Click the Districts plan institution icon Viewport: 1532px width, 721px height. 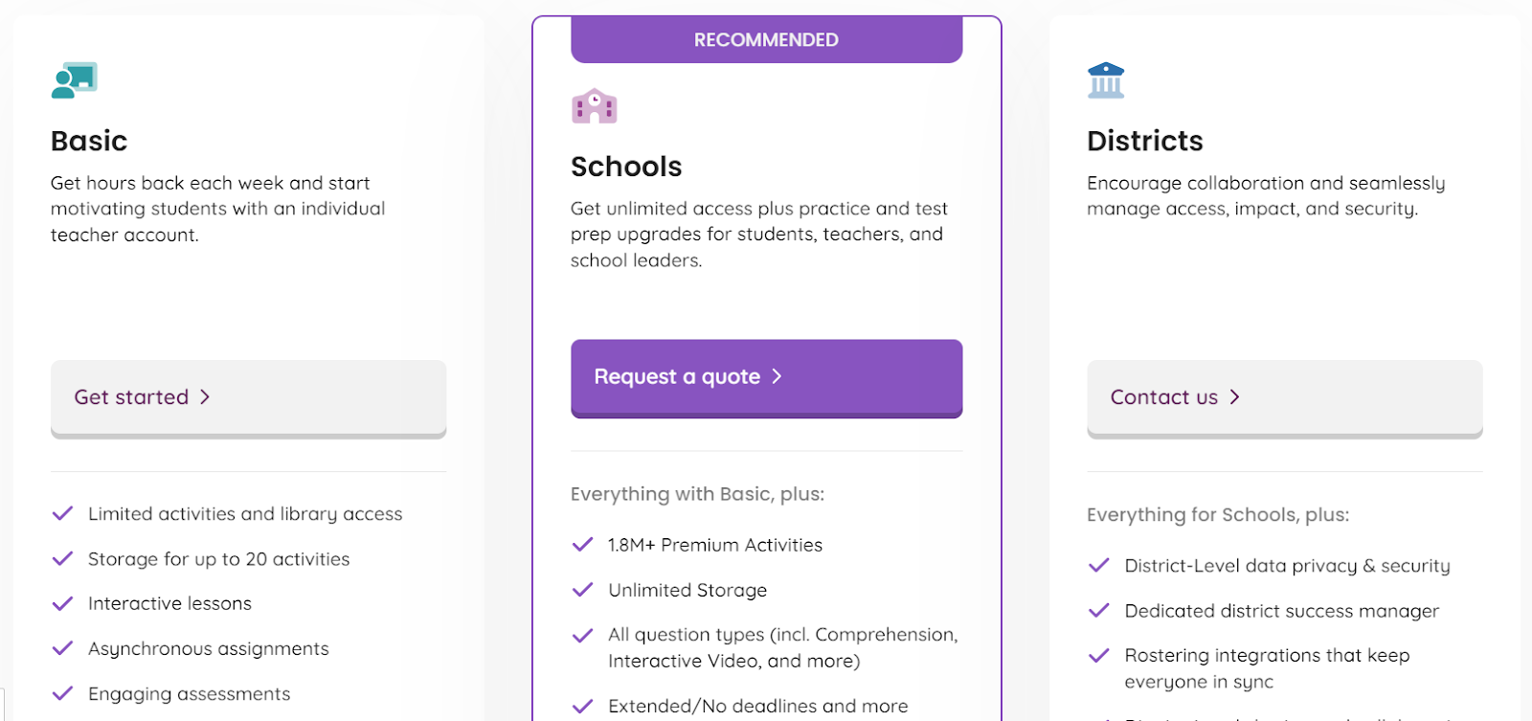tap(1106, 80)
